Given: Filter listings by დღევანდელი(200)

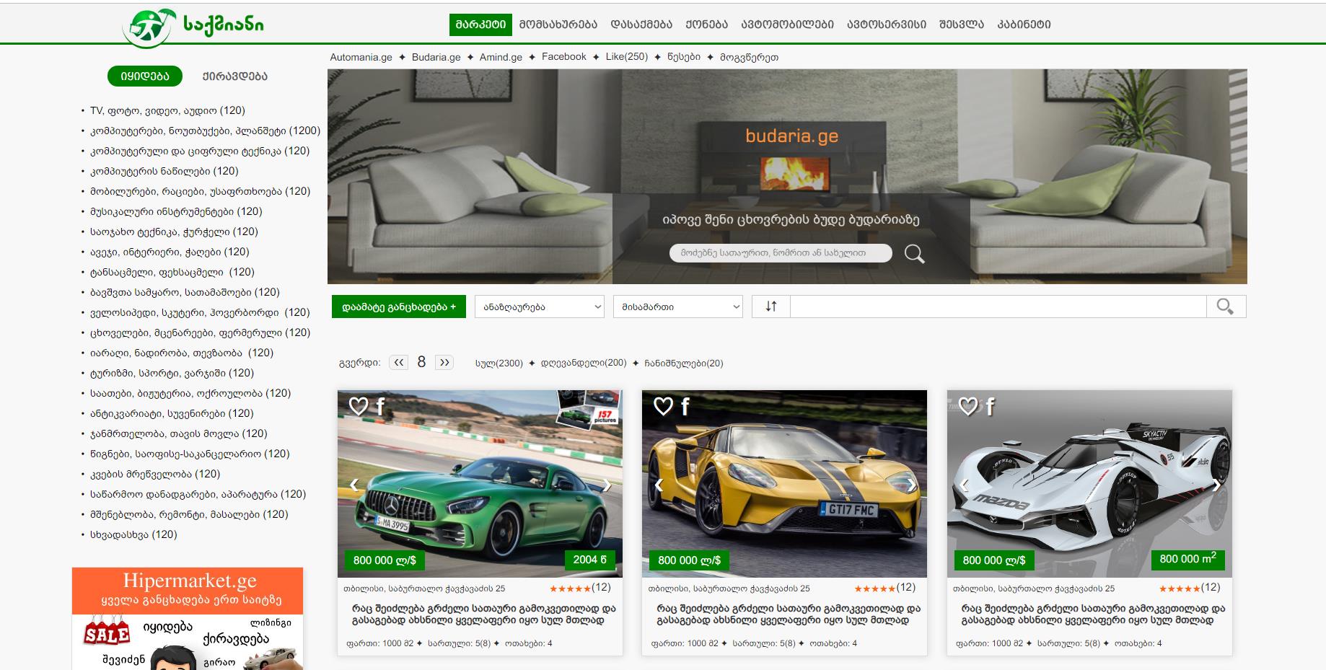Looking at the screenshot, I should click(584, 363).
